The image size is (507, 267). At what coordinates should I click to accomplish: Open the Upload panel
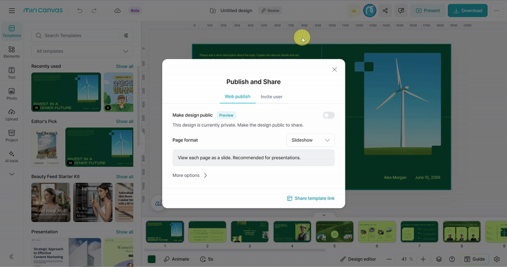point(11,115)
